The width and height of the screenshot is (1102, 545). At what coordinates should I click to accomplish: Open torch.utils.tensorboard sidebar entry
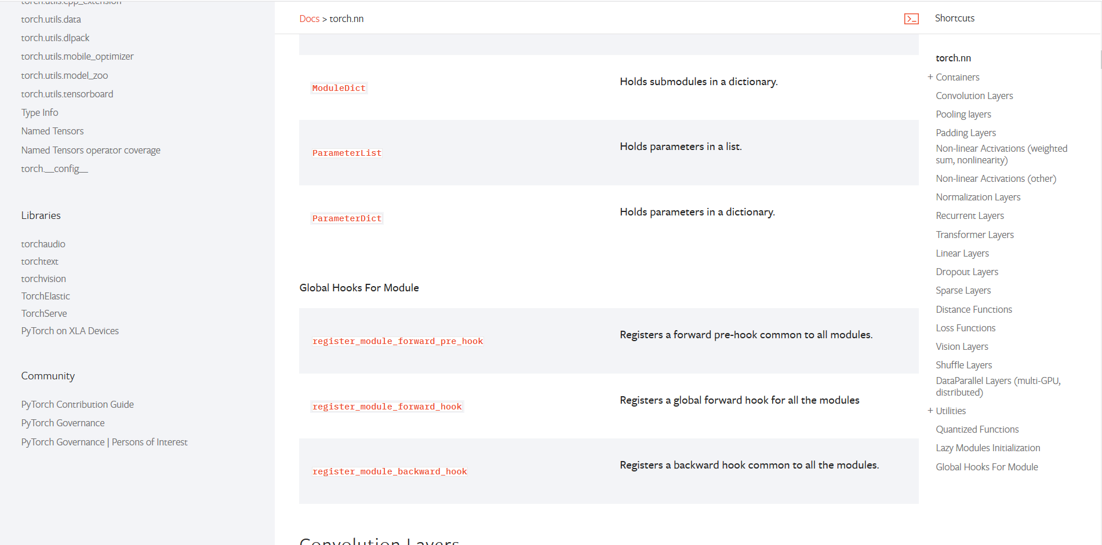(x=67, y=94)
